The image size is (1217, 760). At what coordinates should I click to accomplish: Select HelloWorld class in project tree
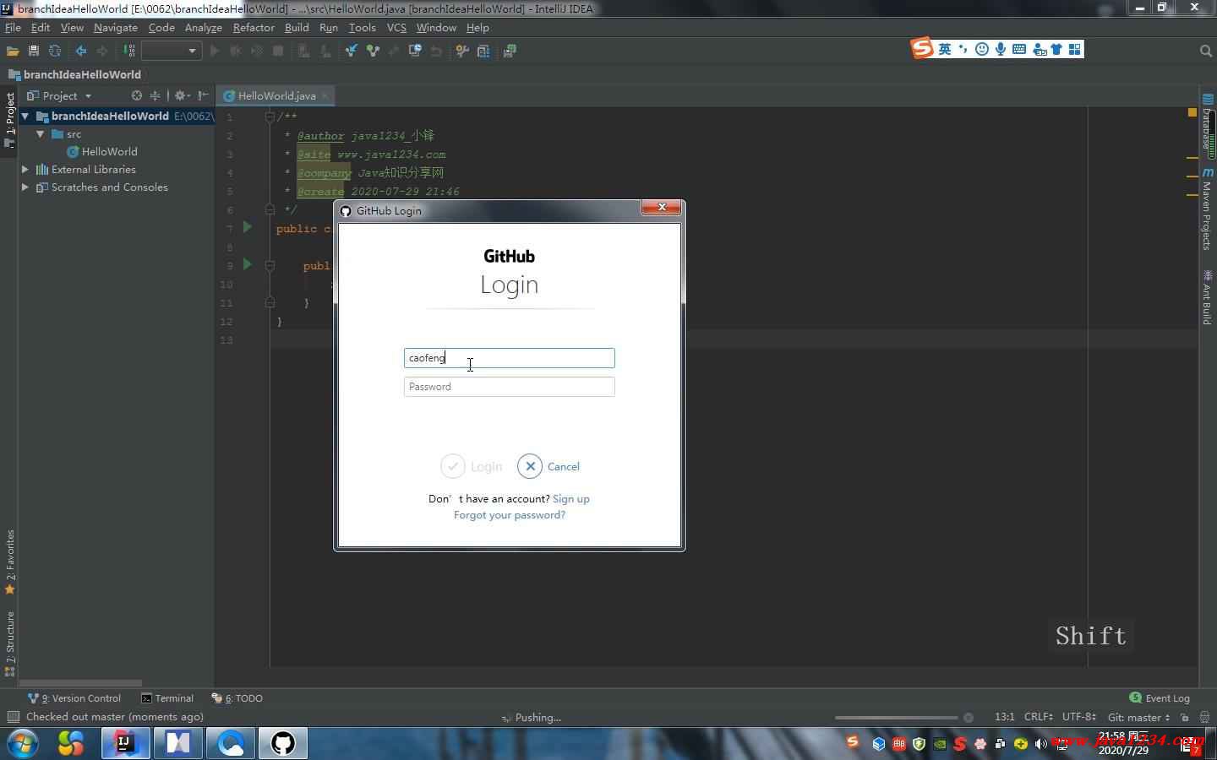tap(102, 152)
